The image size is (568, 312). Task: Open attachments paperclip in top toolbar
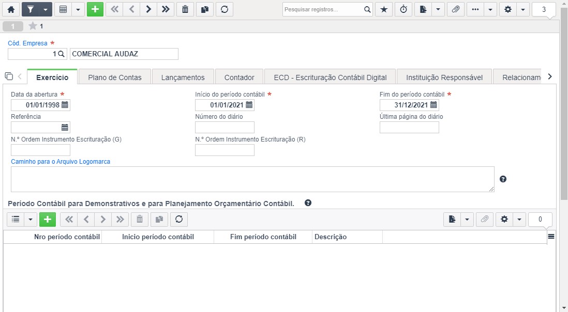pos(456,9)
